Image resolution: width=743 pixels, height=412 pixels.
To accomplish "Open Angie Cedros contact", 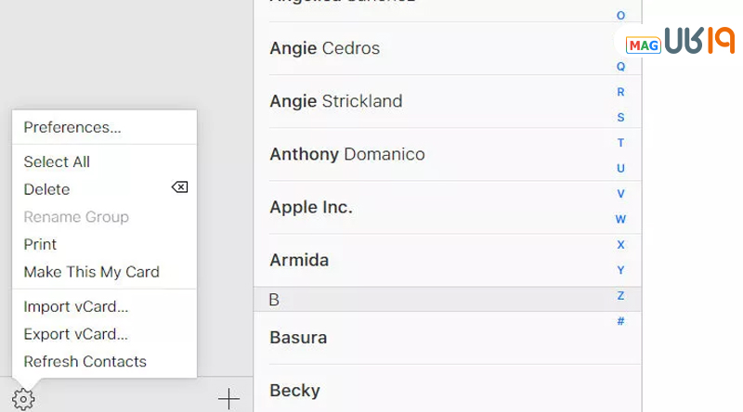I will pyautogui.click(x=324, y=48).
